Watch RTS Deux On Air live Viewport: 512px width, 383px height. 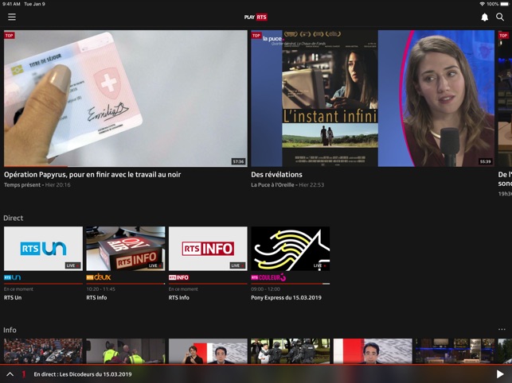[126, 249]
